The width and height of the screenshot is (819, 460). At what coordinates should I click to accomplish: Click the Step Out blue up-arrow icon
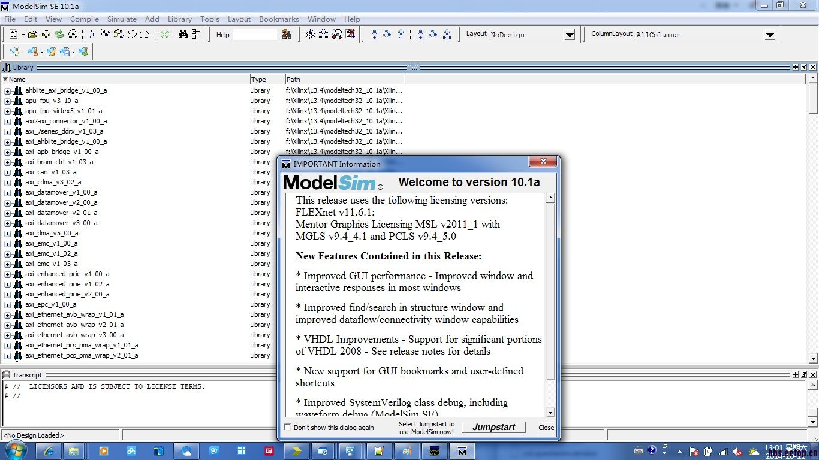point(401,35)
